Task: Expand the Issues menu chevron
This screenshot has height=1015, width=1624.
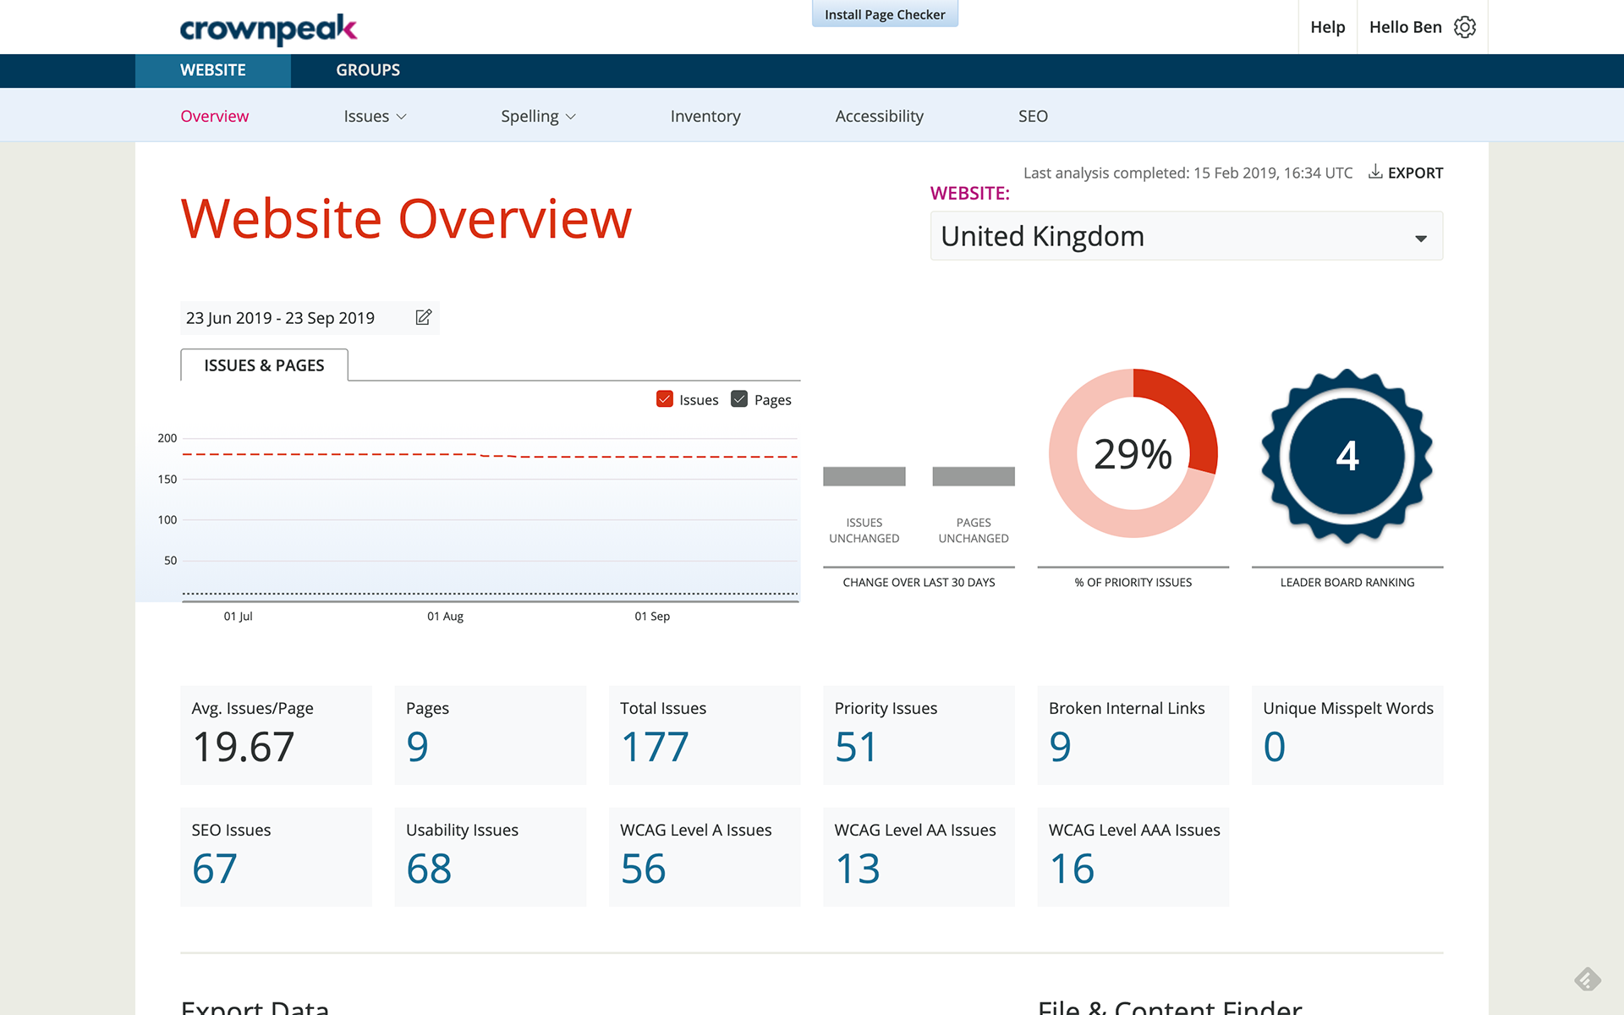Action: (x=402, y=117)
